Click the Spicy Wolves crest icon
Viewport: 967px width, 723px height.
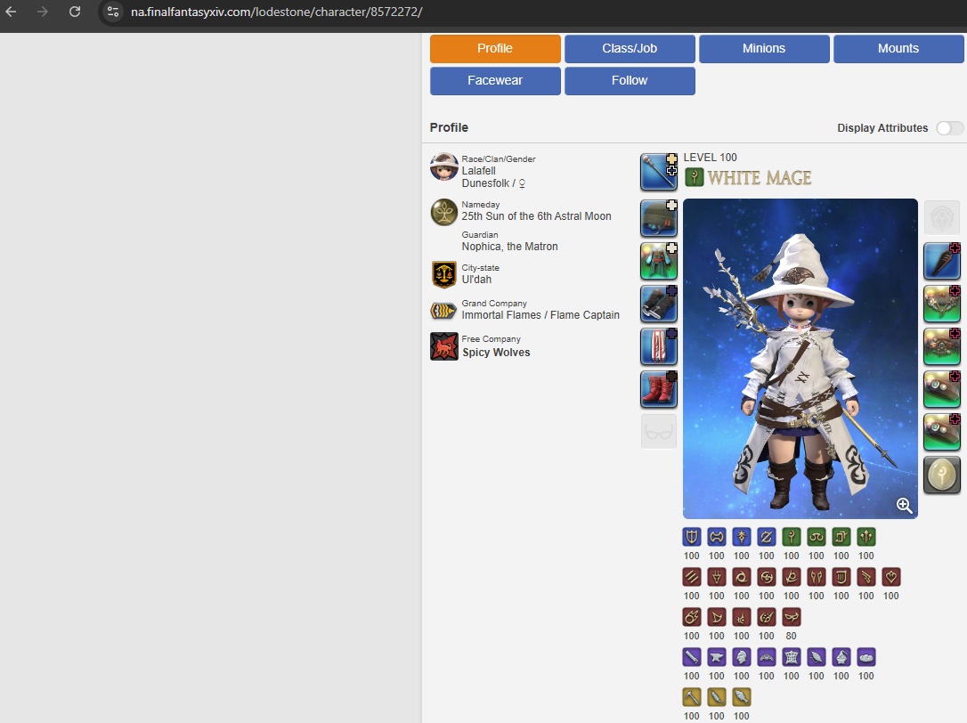(x=444, y=346)
